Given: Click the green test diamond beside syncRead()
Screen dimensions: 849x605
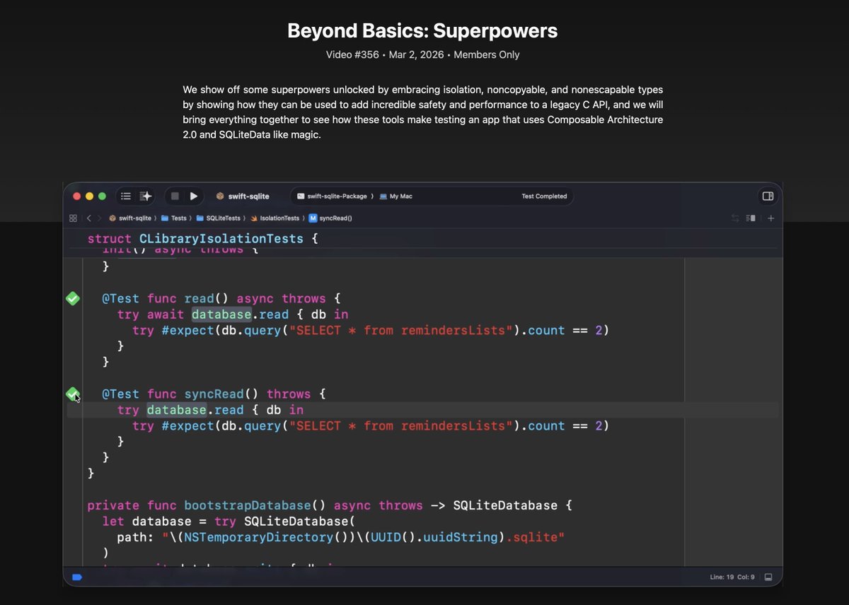Looking at the screenshot, I should tap(73, 394).
